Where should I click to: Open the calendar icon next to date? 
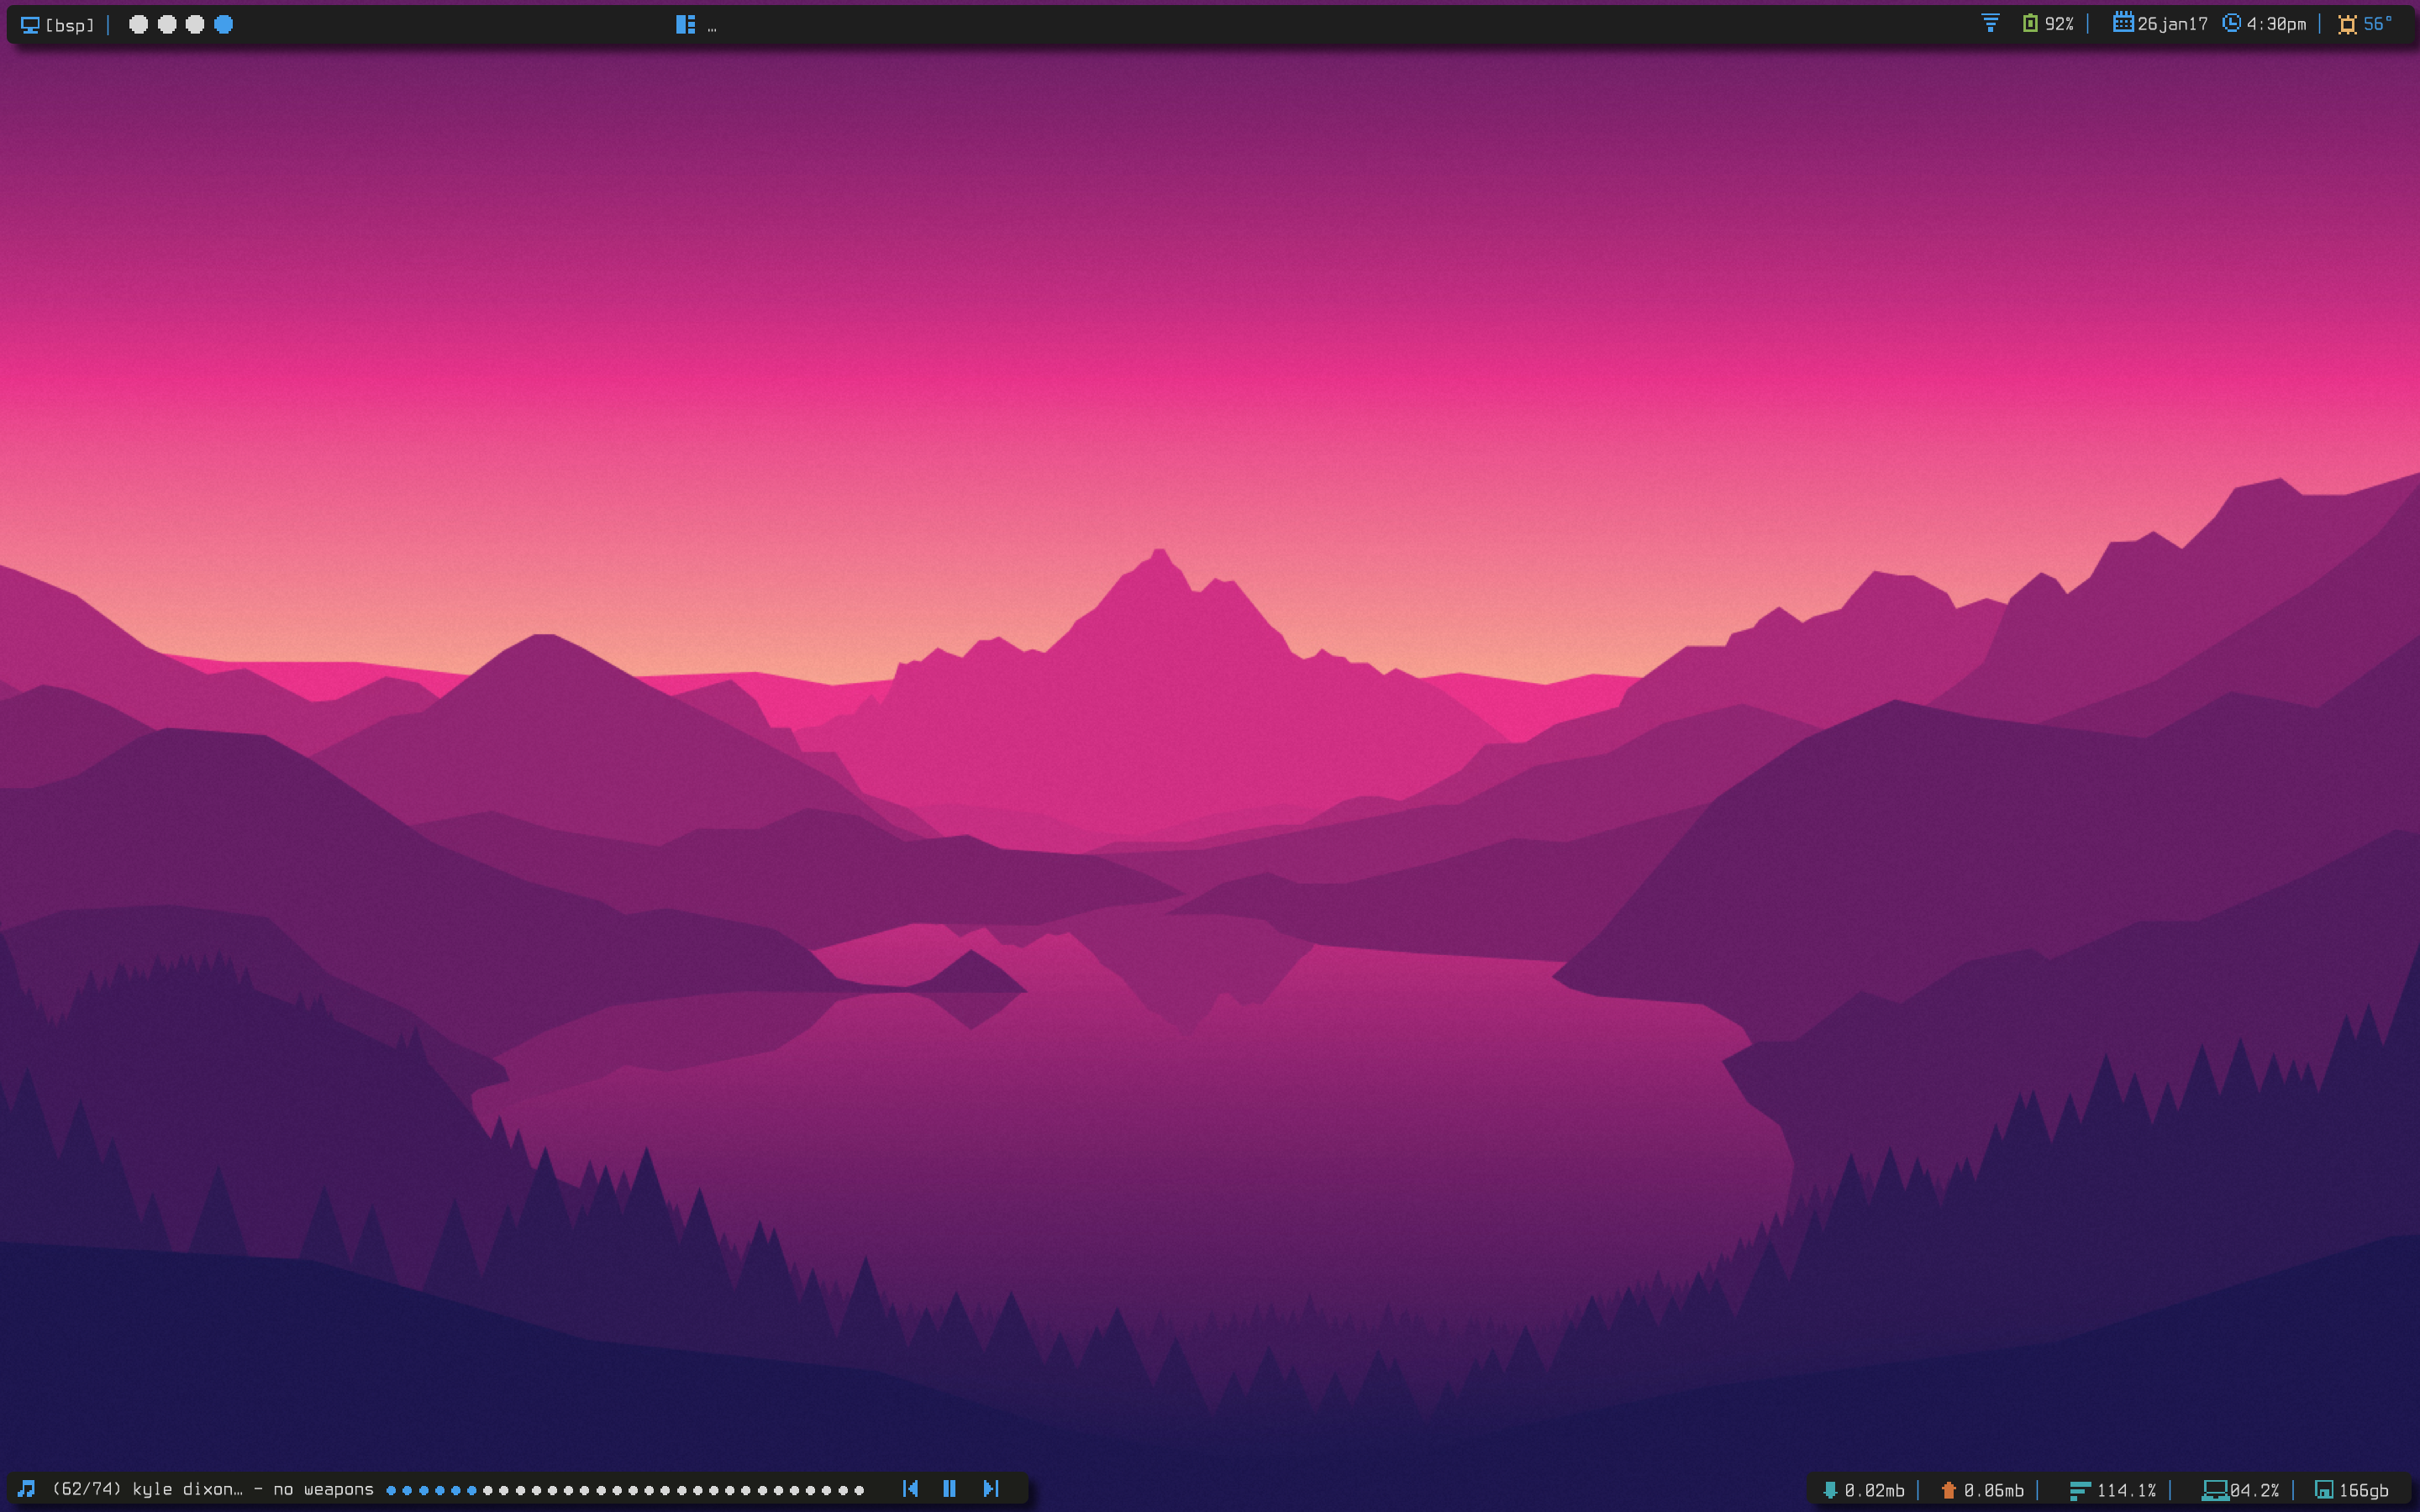[2123, 23]
